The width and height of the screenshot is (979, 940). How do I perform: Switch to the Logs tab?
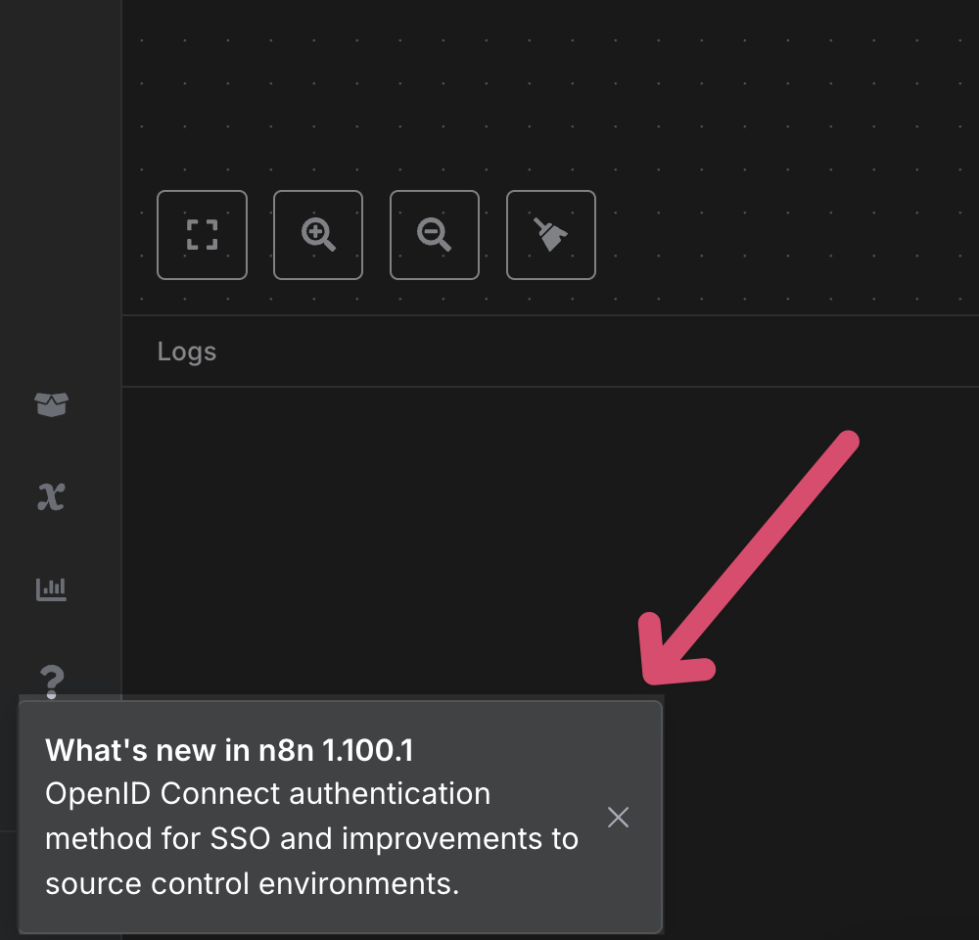click(x=186, y=351)
